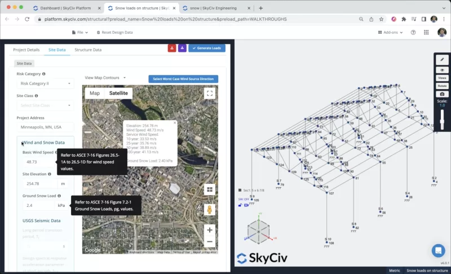Open the Select Site Class dropdown
451x274 pixels.
tap(46, 105)
